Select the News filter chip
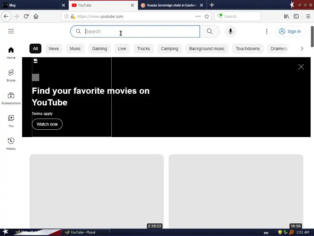 pyautogui.click(x=54, y=49)
